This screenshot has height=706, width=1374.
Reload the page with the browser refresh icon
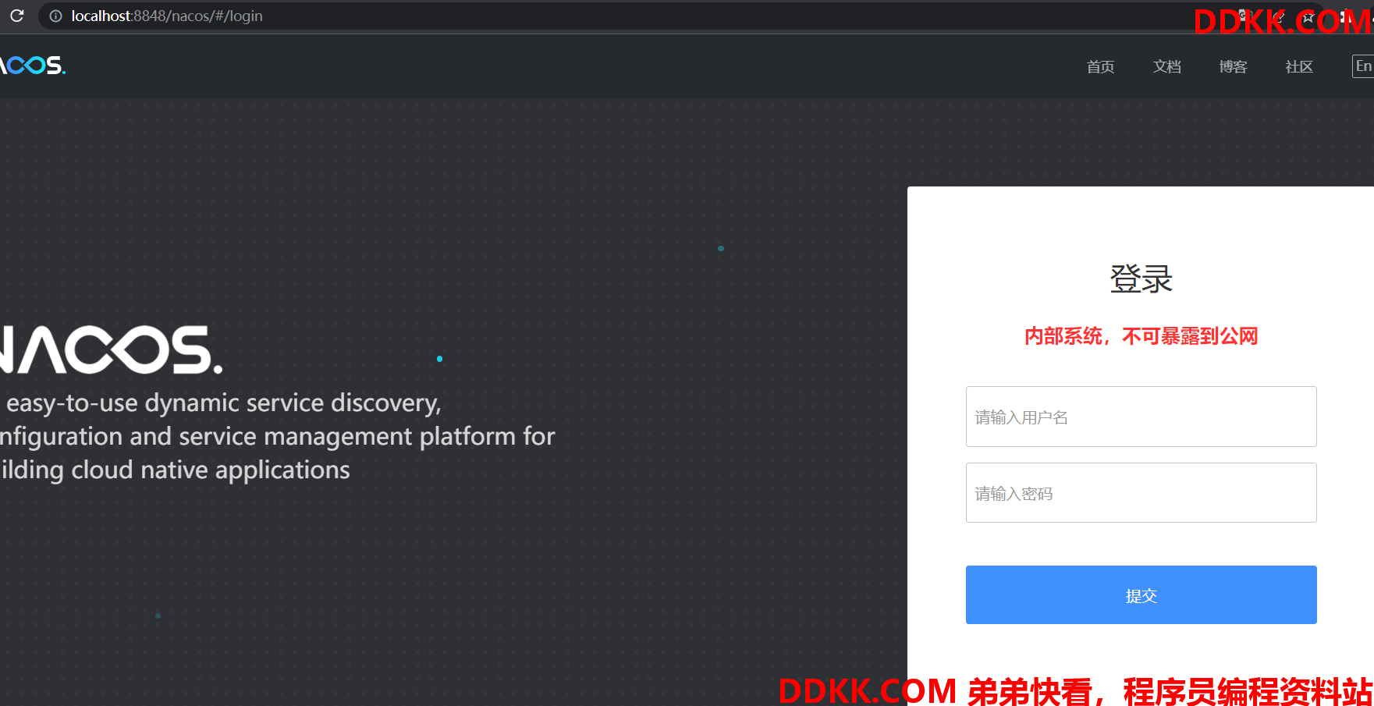[x=17, y=16]
